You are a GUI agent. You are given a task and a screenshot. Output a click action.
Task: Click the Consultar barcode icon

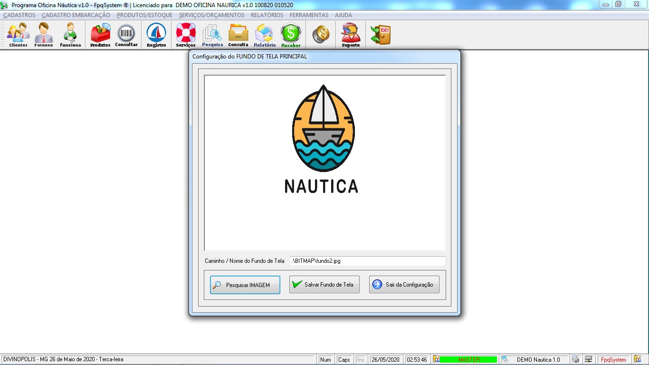click(126, 35)
